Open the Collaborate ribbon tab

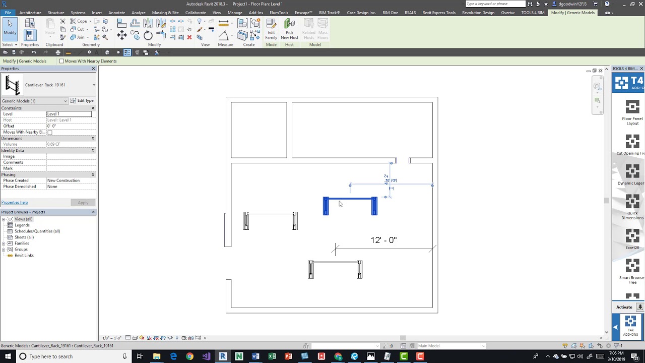[196, 13]
